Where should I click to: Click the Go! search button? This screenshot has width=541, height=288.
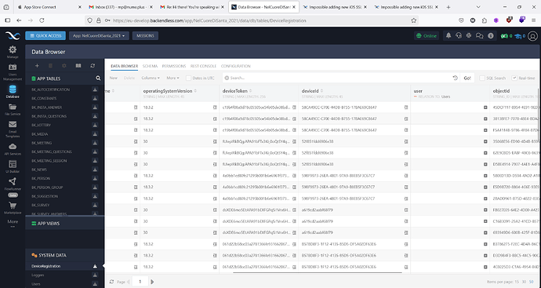click(x=467, y=78)
